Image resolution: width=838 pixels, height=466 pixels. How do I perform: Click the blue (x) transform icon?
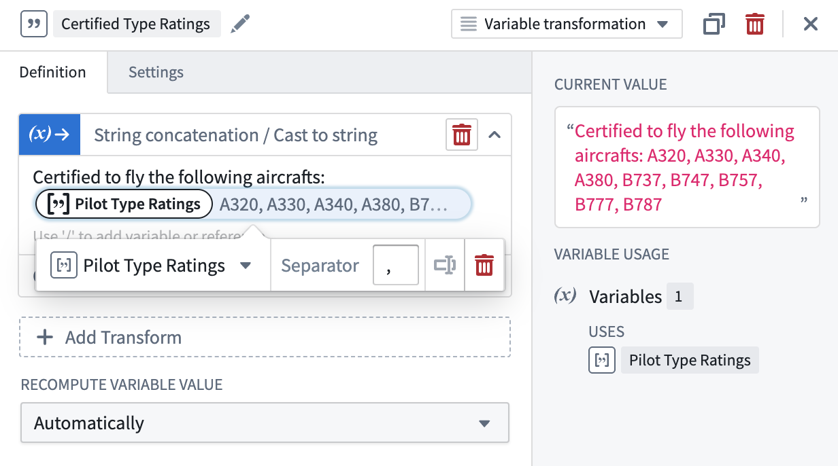tap(48, 135)
